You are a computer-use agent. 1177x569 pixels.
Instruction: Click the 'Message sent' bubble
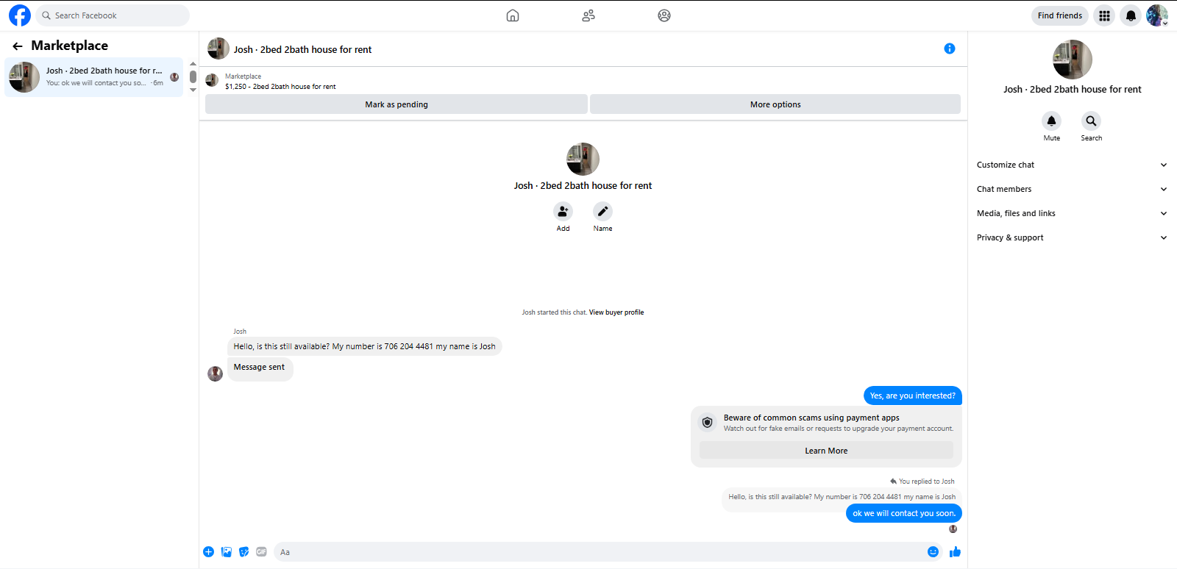tap(260, 368)
